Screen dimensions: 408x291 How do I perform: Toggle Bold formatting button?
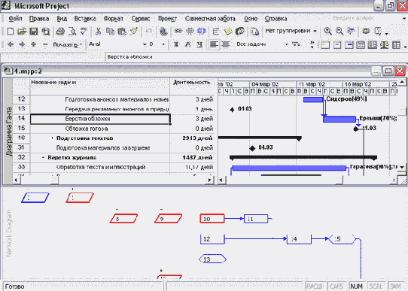[x=176, y=44]
